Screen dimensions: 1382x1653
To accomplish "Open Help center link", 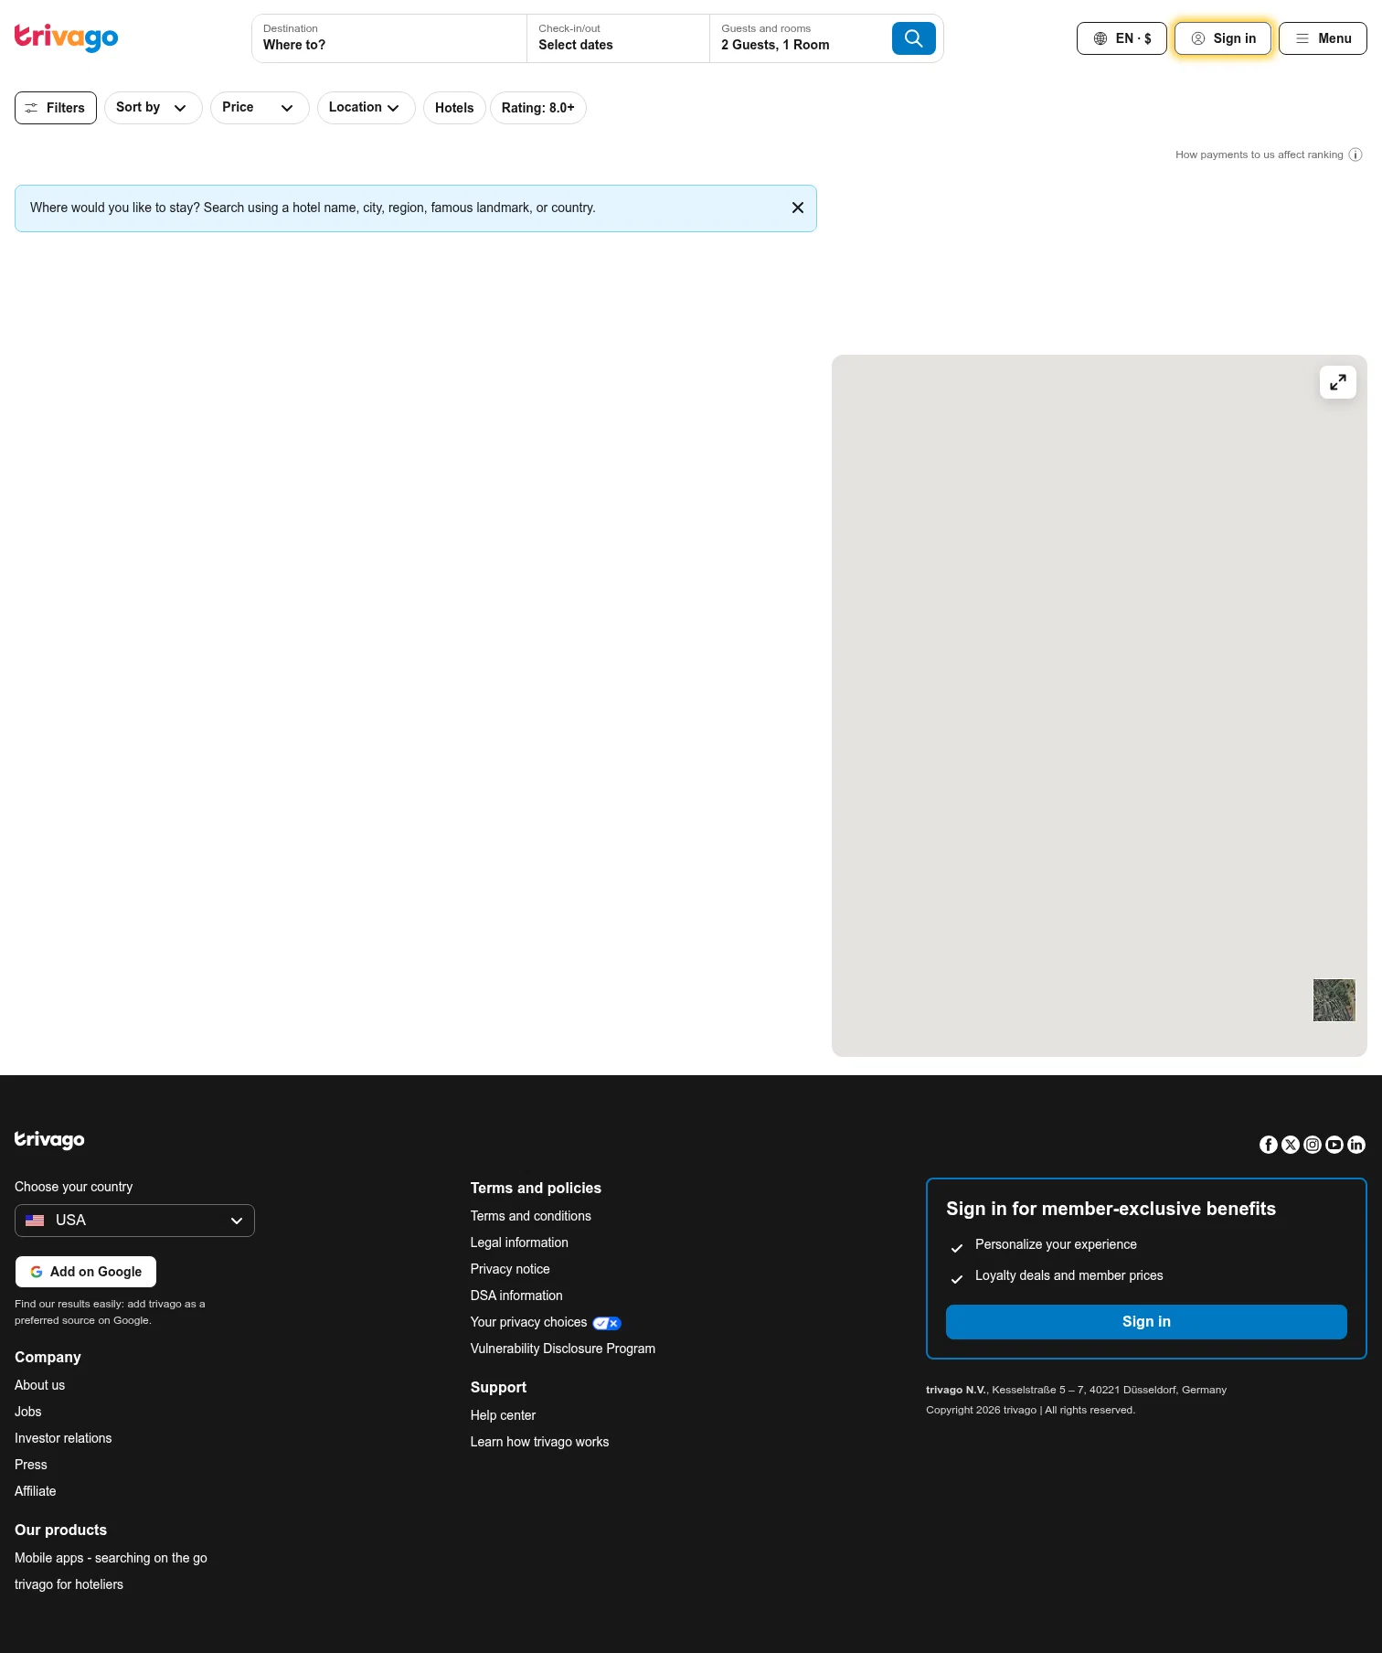I will click(x=503, y=1415).
